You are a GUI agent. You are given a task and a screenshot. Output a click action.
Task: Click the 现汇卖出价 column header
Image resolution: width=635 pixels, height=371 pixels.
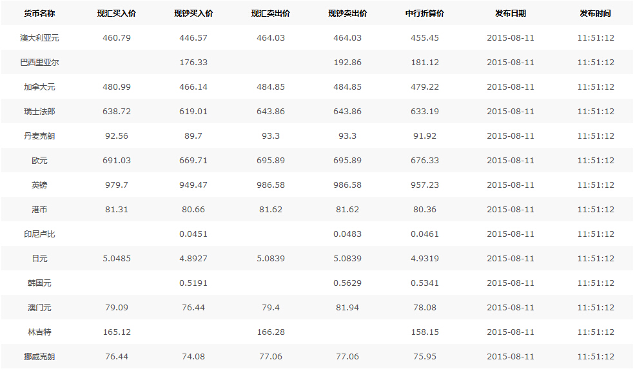point(271,14)
